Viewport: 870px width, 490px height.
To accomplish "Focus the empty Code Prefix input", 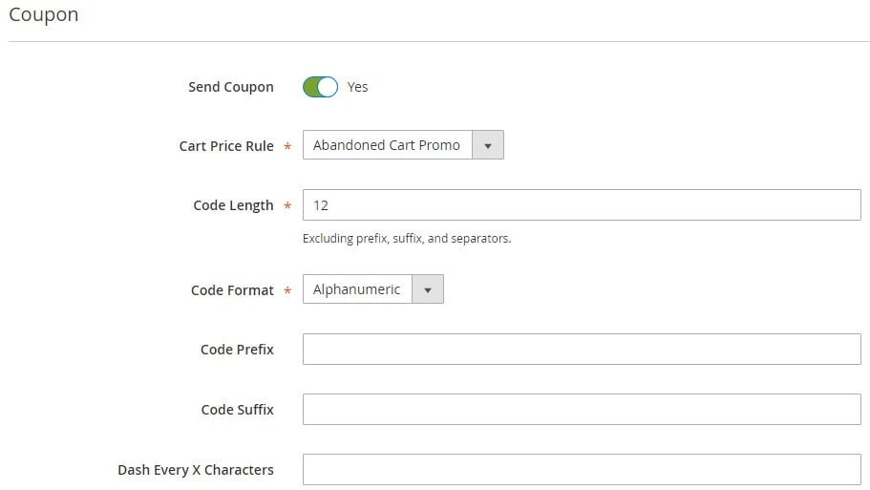I will tap(582, 349).
